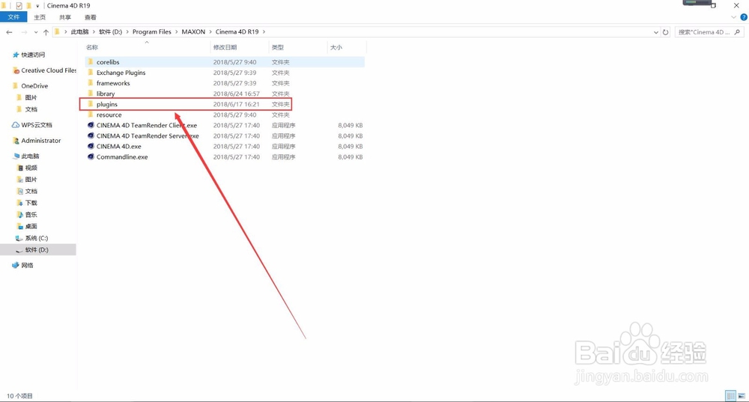Click Program Files in the address path
The height and width of the screenshot is (402, 749).
point(151,32)
